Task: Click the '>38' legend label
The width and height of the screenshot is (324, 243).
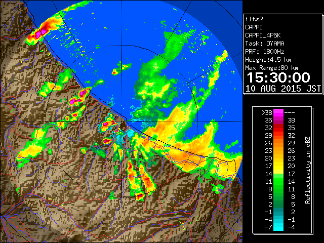Action: [267, 112]
